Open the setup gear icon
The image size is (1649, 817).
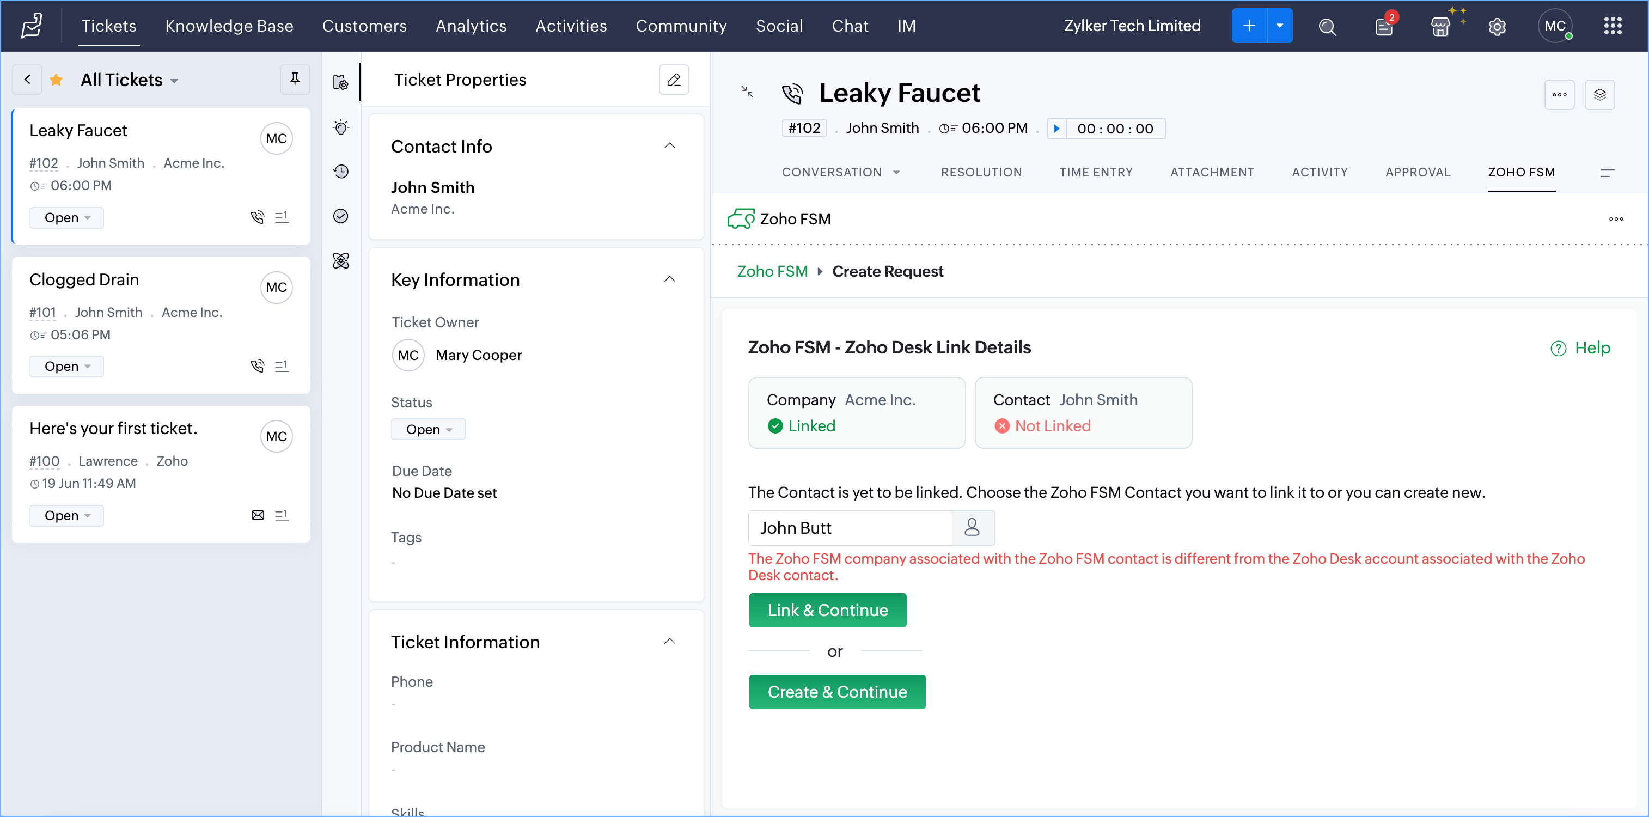click(x=1497, y=26)
